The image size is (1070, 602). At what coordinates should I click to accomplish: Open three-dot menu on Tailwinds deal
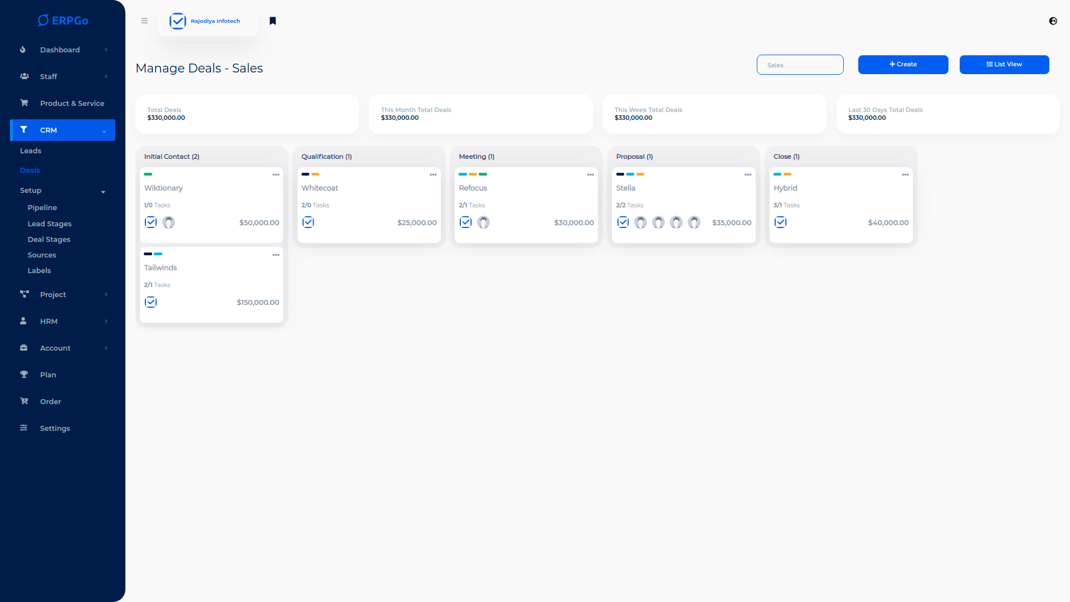(276, 255)
